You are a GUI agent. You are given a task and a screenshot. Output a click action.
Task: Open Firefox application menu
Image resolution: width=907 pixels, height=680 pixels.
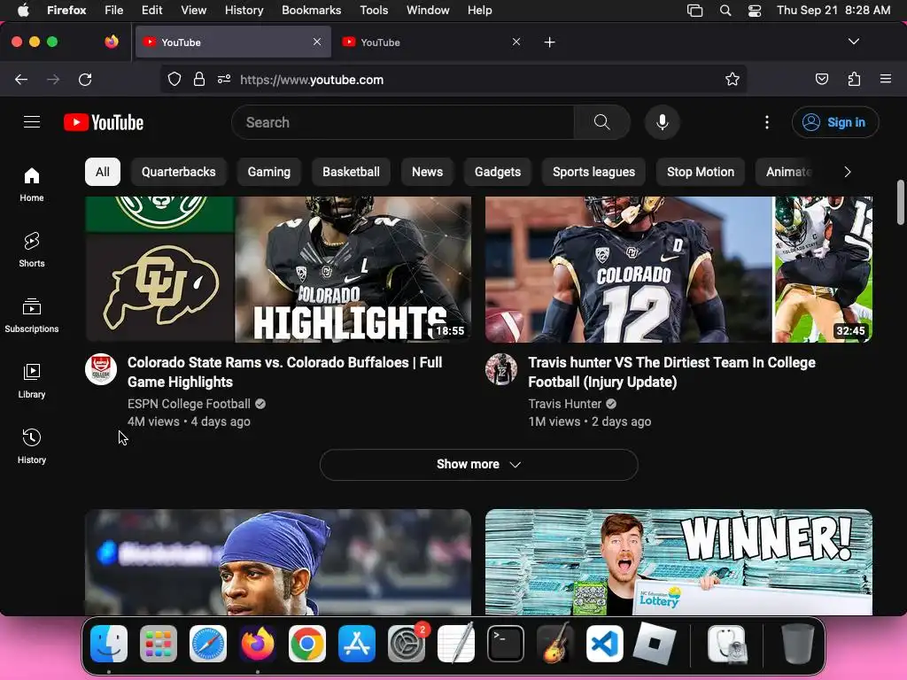coord(886,79)
